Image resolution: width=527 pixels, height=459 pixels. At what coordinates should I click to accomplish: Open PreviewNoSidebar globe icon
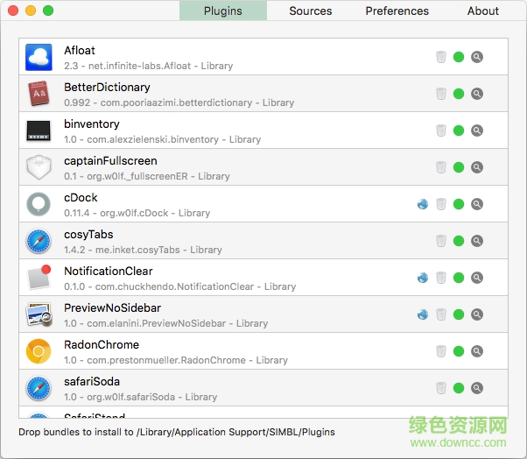(x=423, y=314)
